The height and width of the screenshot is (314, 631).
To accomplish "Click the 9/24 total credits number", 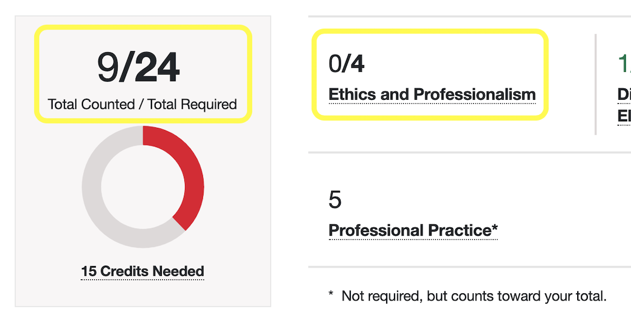I will click(x=138, y=67).
